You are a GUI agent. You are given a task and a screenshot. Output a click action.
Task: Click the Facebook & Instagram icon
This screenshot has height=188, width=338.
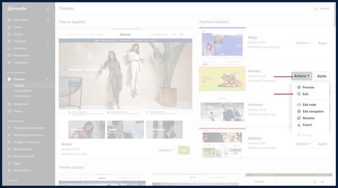[x=9, y=128]
